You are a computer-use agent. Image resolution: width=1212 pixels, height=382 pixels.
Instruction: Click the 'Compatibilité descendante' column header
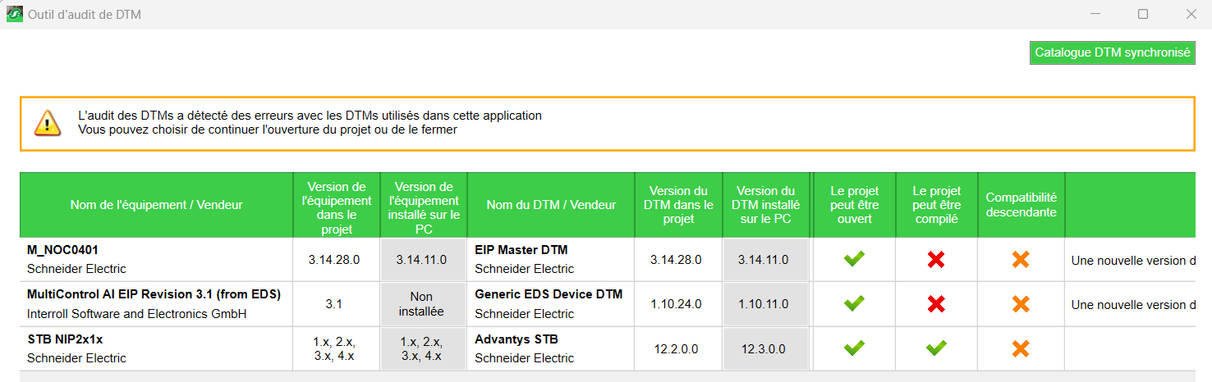click(x=1021, y=205)
